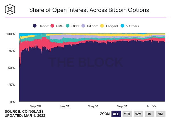Viewport: 171px width, 119px height.
Task: Zoom chart to 1M
Action: click(x=161, y=114)
